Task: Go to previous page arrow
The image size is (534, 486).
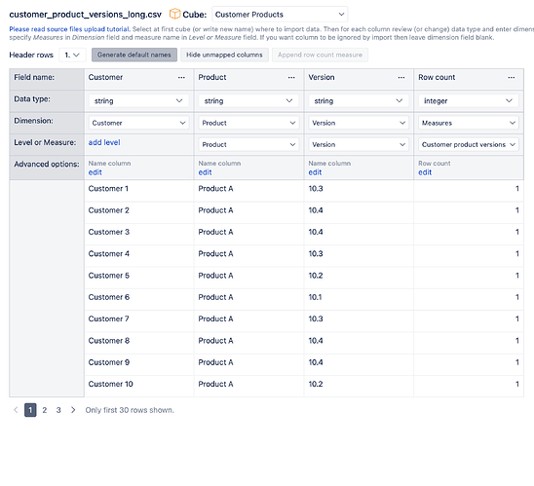Action: point(16,410)
